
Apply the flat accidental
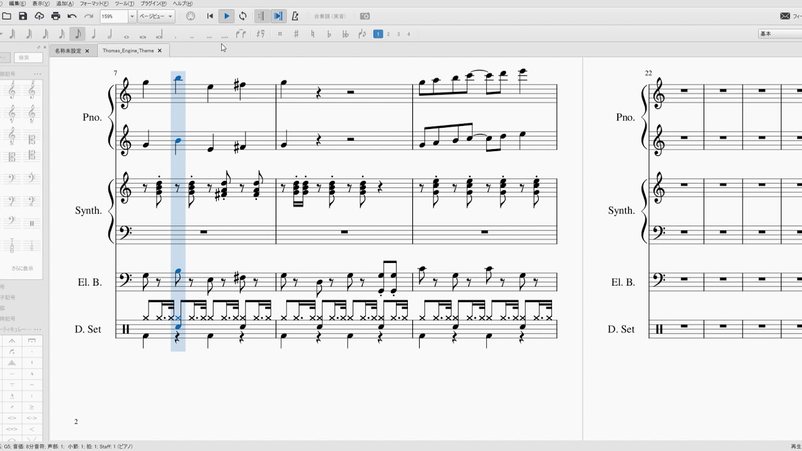tap(329, 34)
